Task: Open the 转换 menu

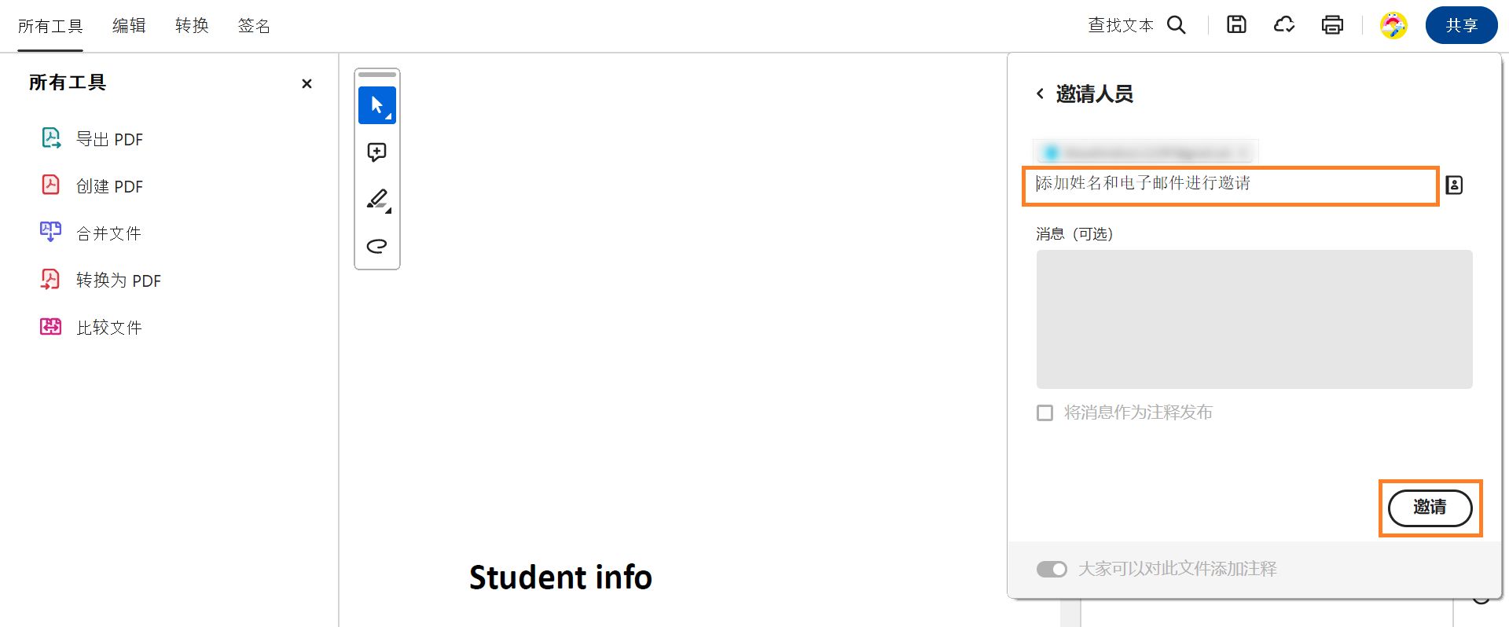Action: point(192,26)
